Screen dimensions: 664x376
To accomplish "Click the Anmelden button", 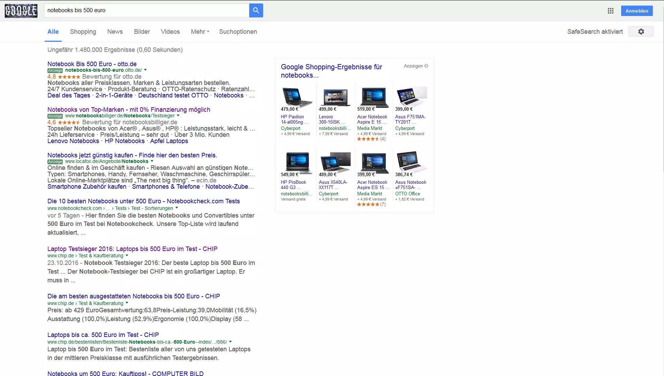I will (x=637, y=11).
